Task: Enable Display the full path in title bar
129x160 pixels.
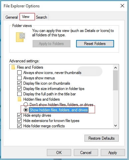Action: click(x=19, y=94)
